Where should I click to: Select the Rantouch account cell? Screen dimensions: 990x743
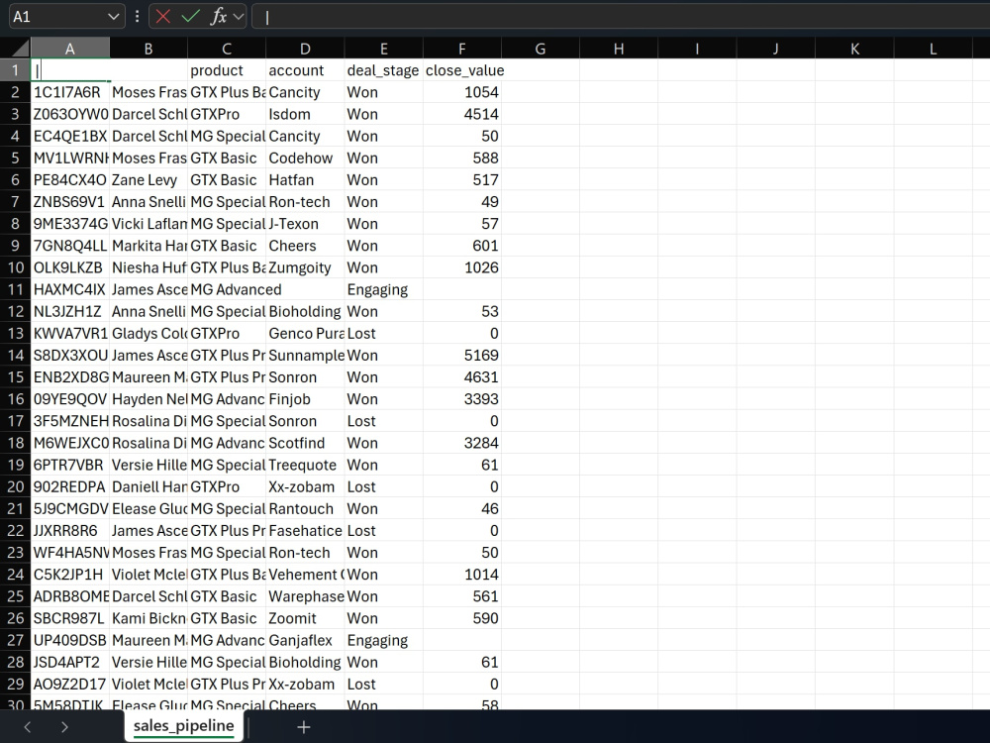click(x=305, y=508)
